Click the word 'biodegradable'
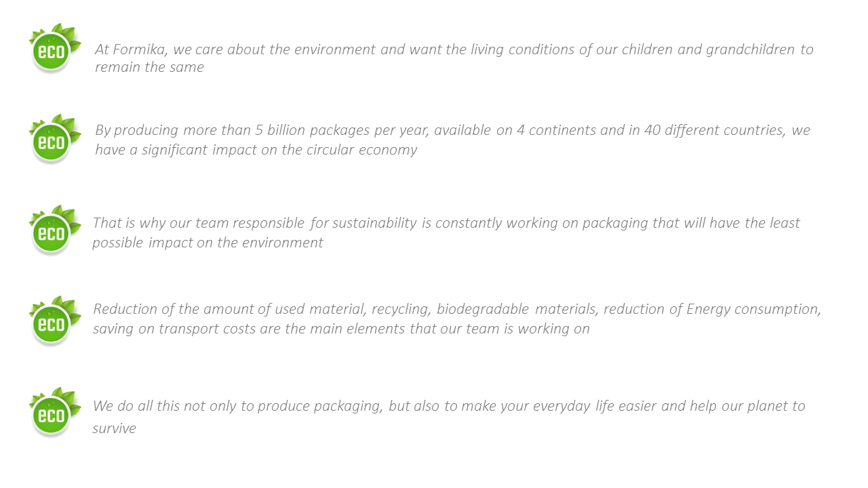 (x=482, y=309)
